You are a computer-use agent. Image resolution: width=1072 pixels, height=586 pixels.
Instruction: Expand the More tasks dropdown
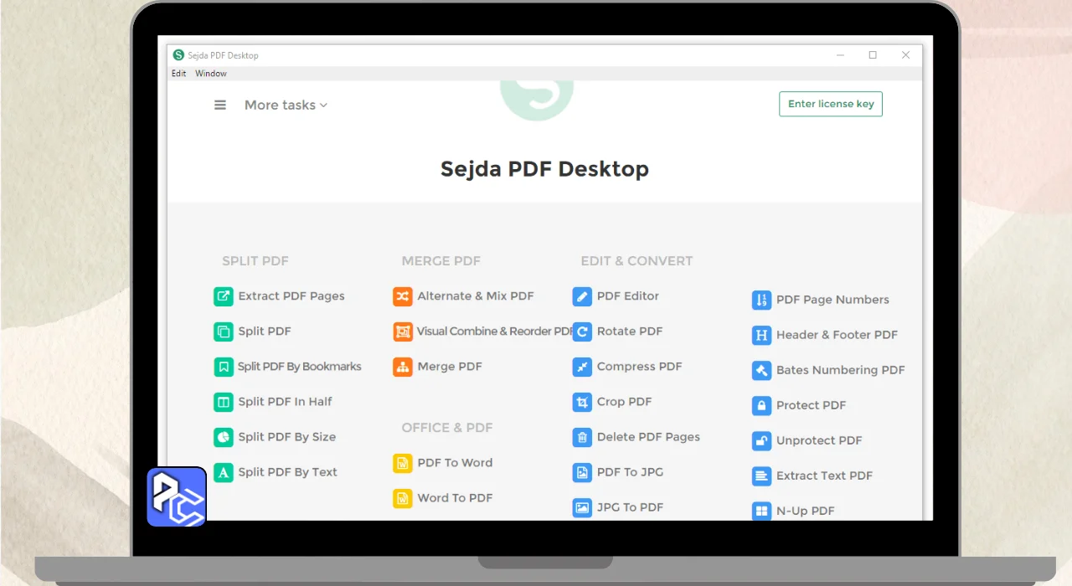coord(286,105)
